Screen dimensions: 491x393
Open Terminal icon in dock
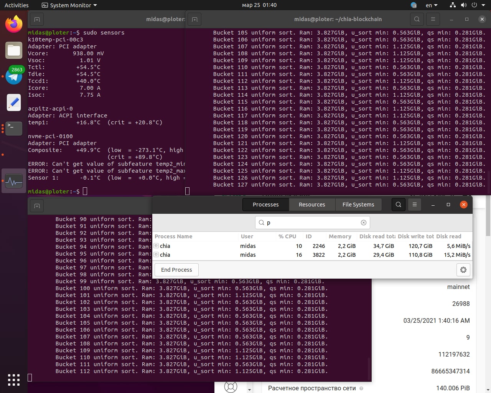click(x=14, y=128)
